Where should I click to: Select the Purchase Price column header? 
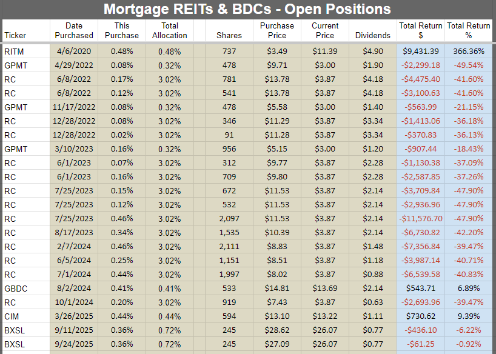pos(277,30)
